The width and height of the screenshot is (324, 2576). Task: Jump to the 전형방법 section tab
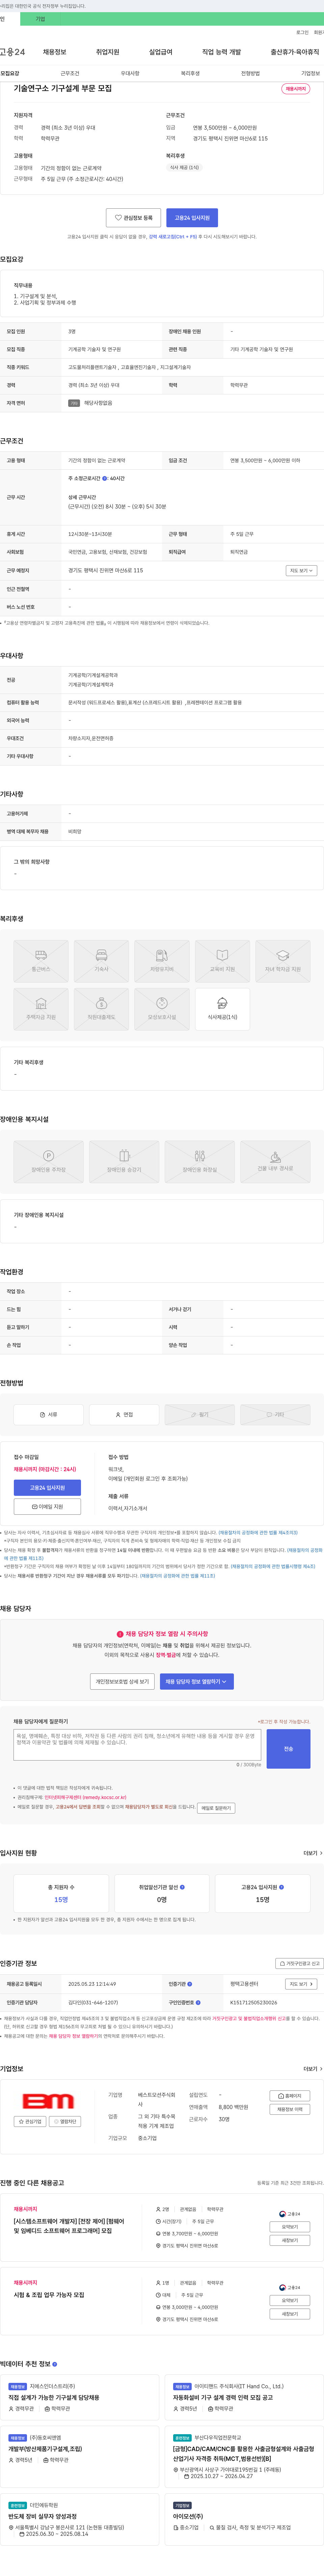tap(250, 73)
